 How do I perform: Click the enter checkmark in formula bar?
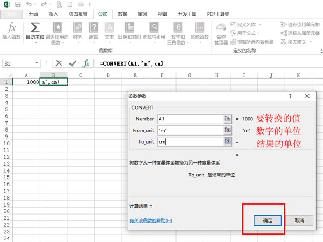tap(73, 63)
